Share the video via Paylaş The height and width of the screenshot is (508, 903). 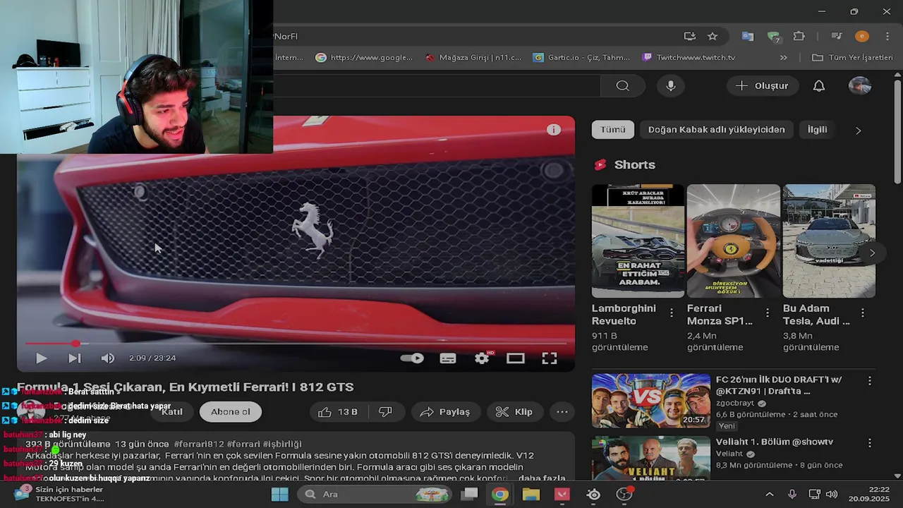[x=446, y=412]
